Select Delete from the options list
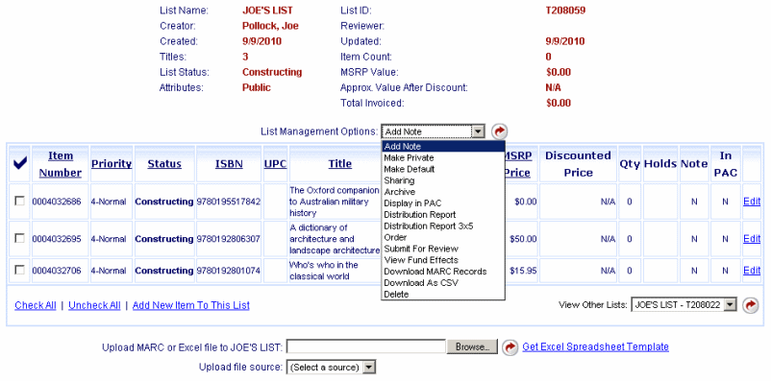 tap(443, 294)
